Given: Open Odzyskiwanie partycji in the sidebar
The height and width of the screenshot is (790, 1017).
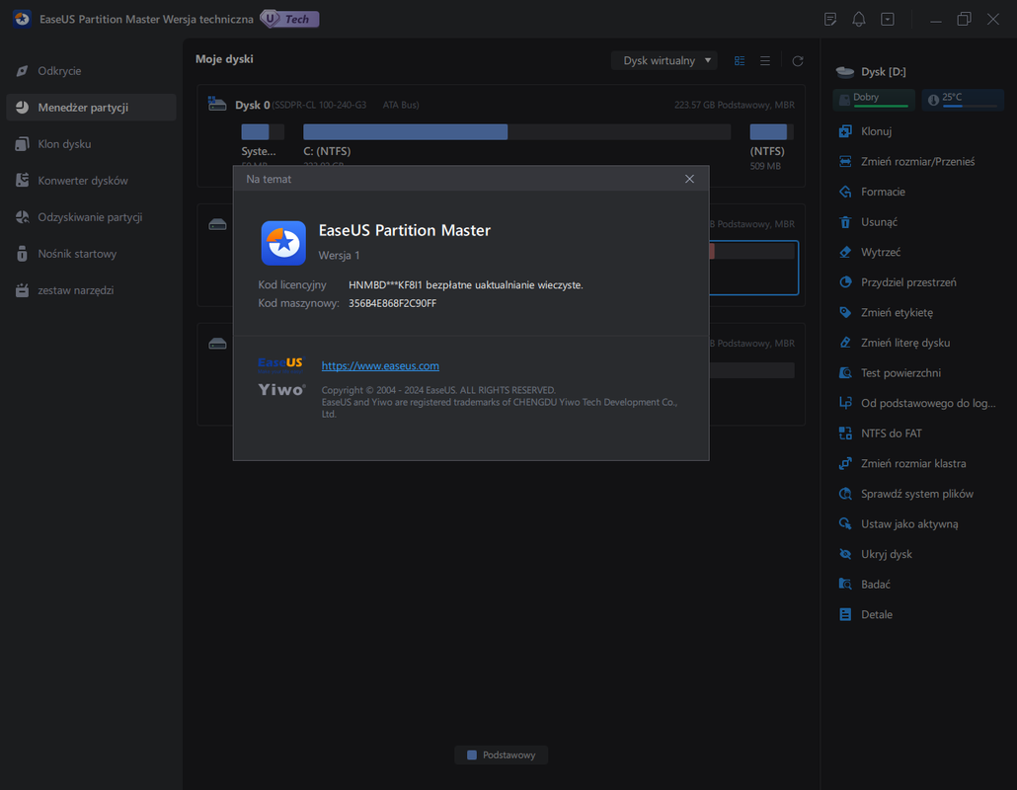Looking at the screenshot, I should tap(90, 217).
